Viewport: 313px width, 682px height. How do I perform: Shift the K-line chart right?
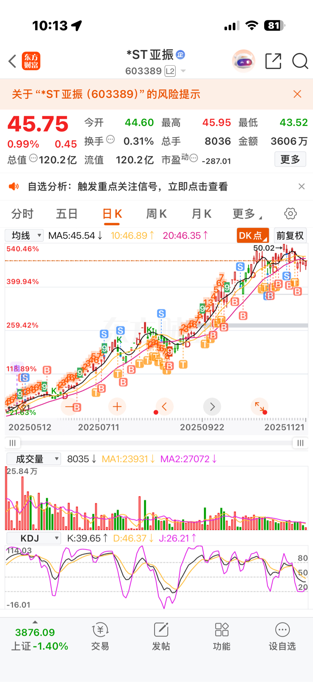212,407
